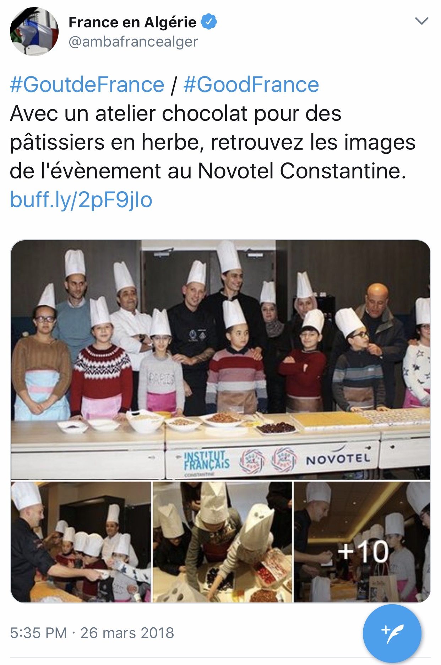Tap the tweet text about atelier chocolat
Viewport: 441px width, 665px height.
tap(212, 142)
